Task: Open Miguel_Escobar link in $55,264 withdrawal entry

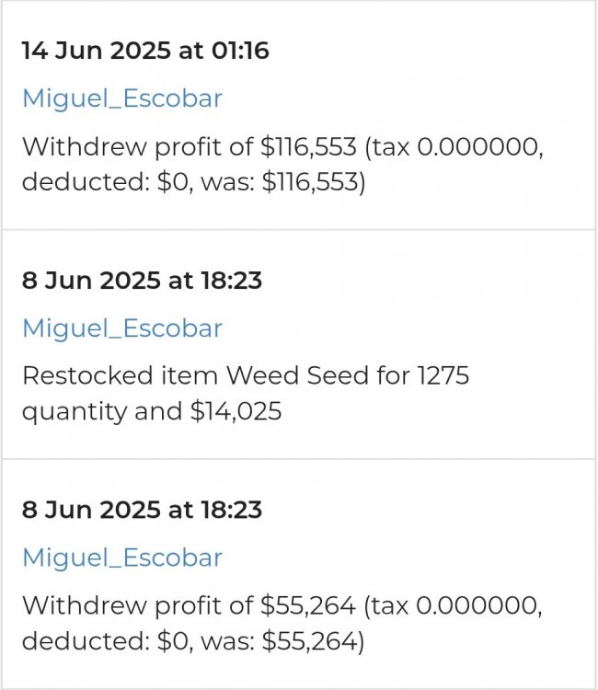Action: (122, 558)
